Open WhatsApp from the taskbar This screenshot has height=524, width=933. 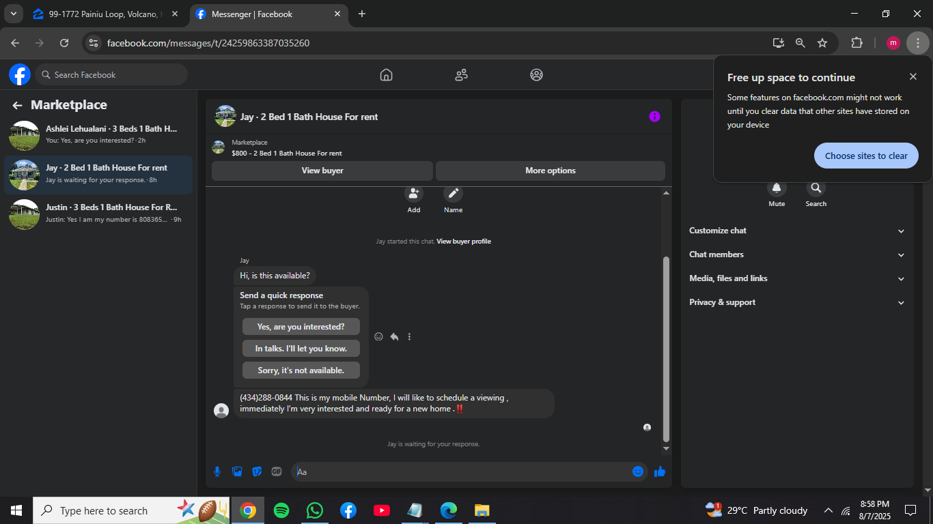click(x=314, y=510)
